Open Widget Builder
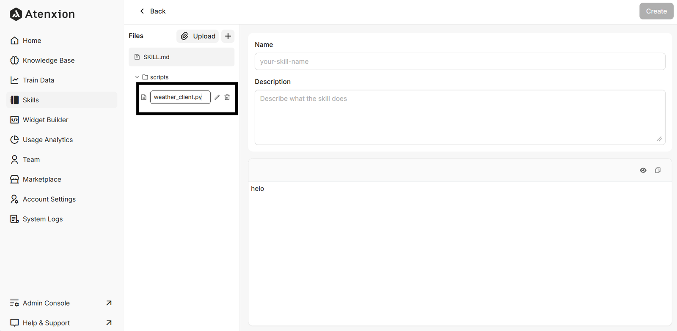The height and width of the screenshot is (331, 677). coord(62,120)
